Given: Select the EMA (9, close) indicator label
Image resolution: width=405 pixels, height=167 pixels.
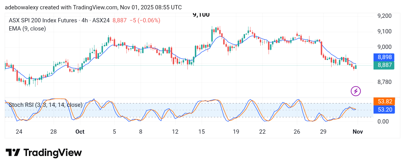Looking at the screenshot, I should tap(27, 29).
